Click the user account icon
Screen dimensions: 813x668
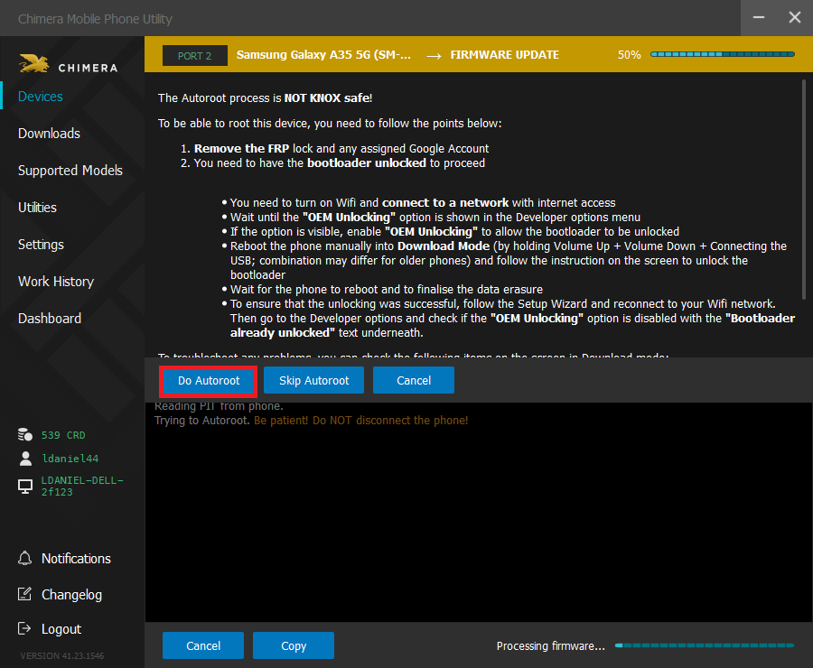[25, 459]
